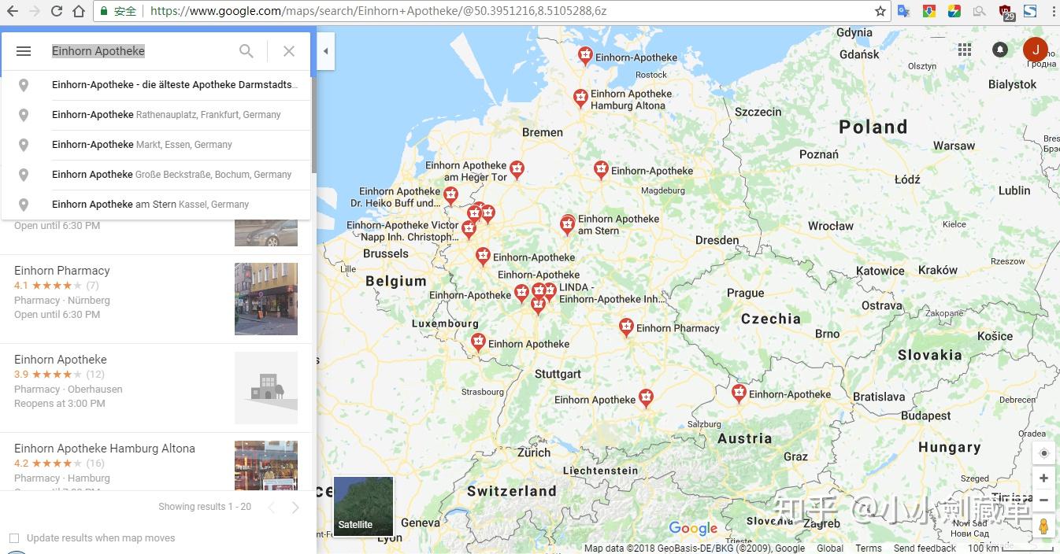The image size is (1060, 554).
Task: Bookmark this page with star
Action: (x=880, y=12)
